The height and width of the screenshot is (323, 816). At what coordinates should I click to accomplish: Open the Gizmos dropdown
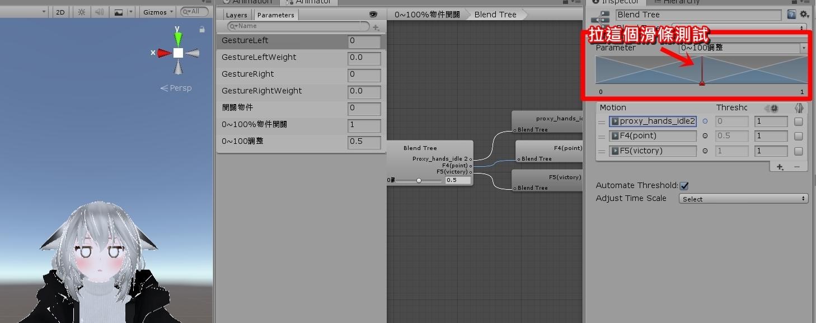(x=157, y=12)
